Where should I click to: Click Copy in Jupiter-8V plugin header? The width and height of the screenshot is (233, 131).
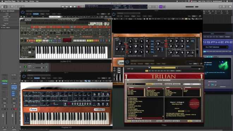42,14
